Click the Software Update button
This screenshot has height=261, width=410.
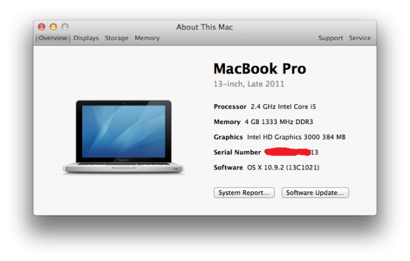(x=315, y=193)
